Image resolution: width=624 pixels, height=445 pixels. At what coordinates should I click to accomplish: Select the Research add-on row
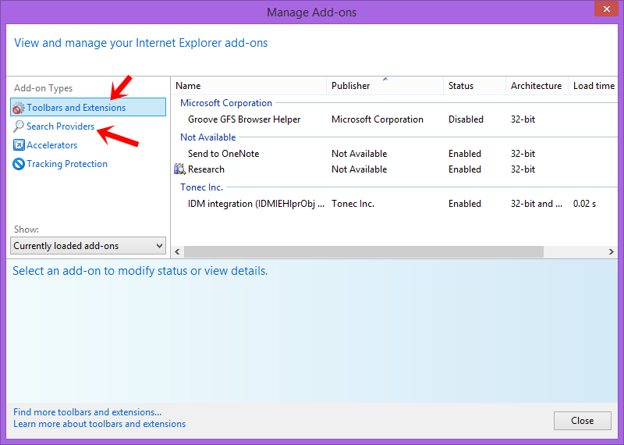point(394,169)
